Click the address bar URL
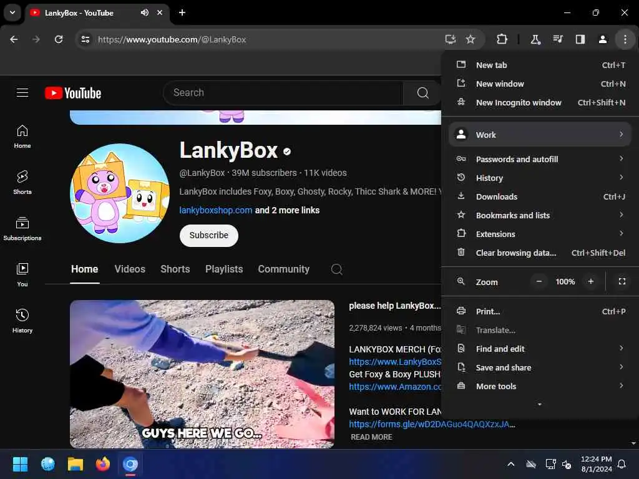The height and width of the screenshot is (479, 639). 172,39
